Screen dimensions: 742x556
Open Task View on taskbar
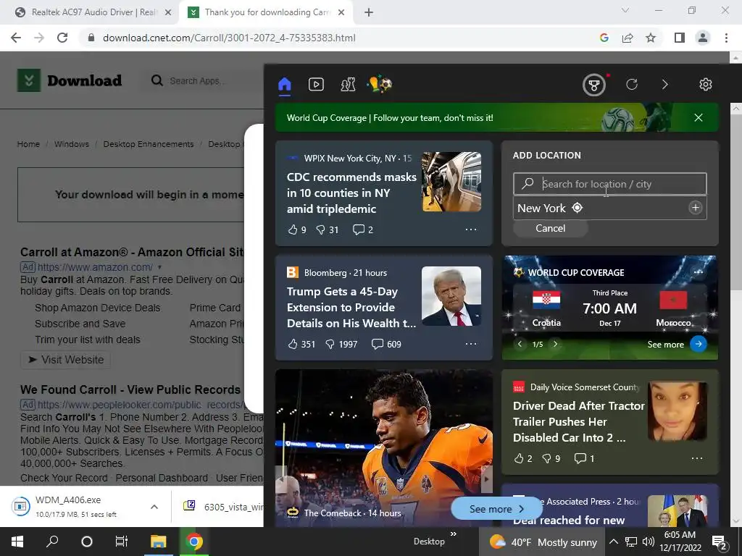tap(122, 542)
